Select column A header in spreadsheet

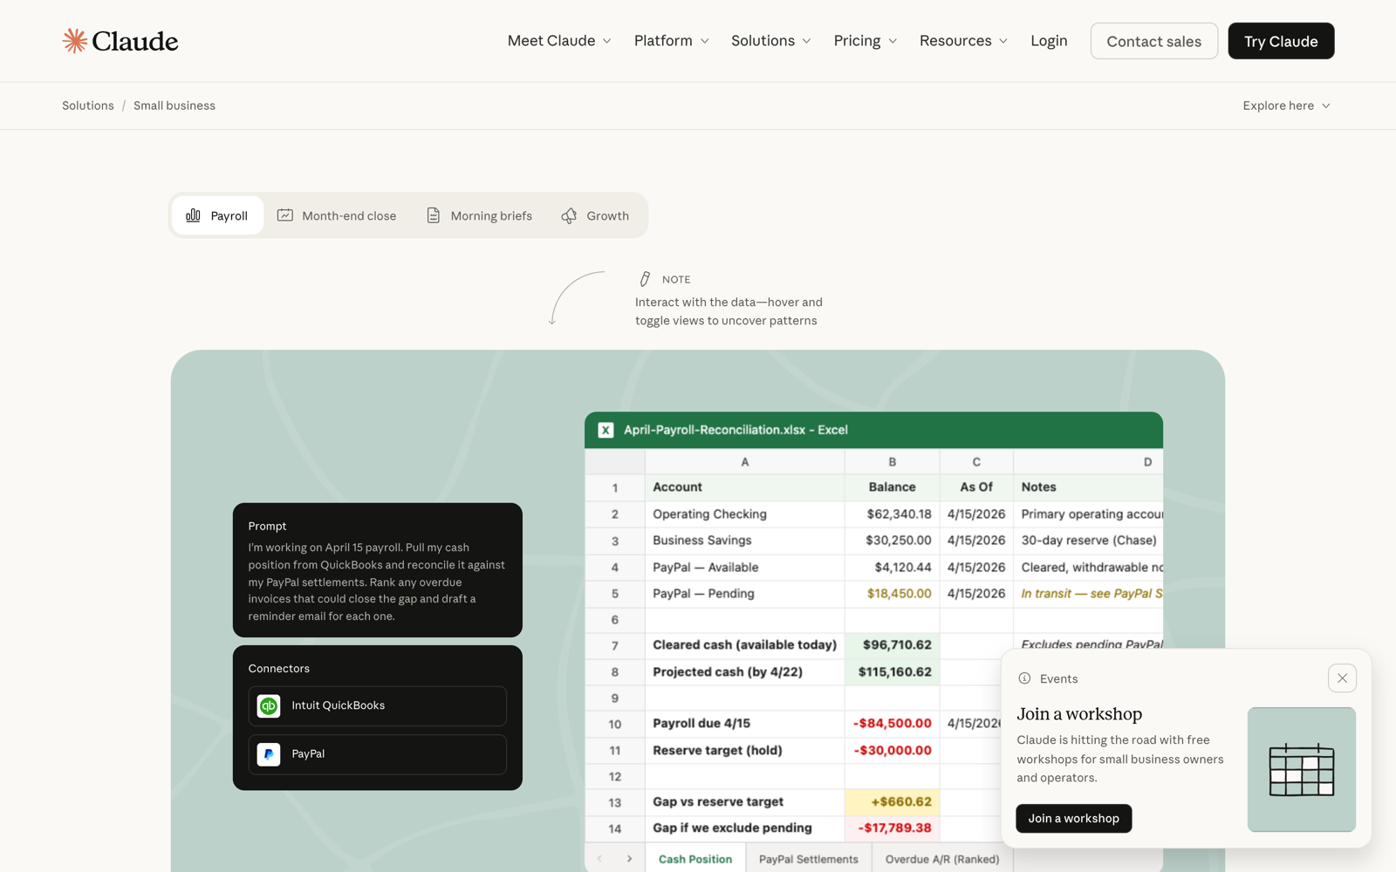tap(745, 462)
